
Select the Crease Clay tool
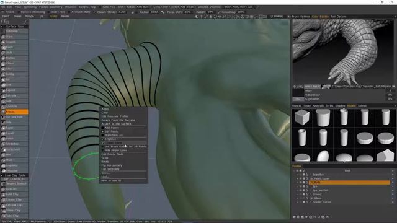coord(14,199)
